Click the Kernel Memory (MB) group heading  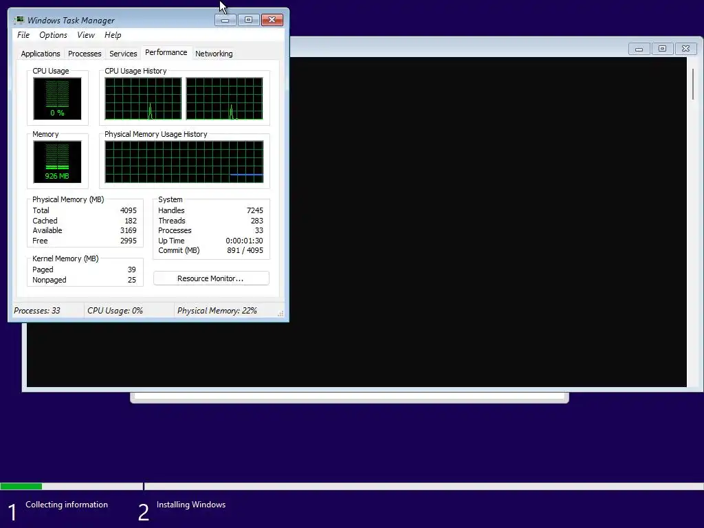[x=65, y=258]
